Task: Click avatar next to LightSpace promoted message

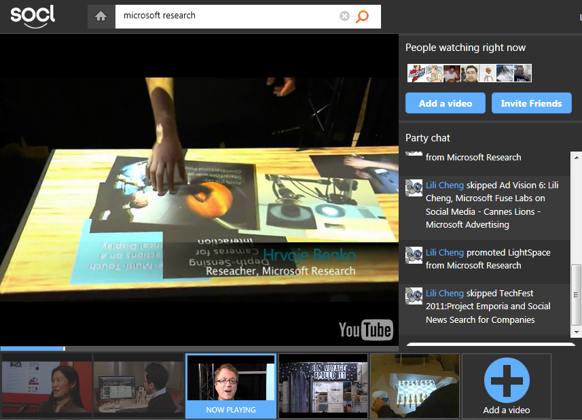Action: [x=414, y=255]
